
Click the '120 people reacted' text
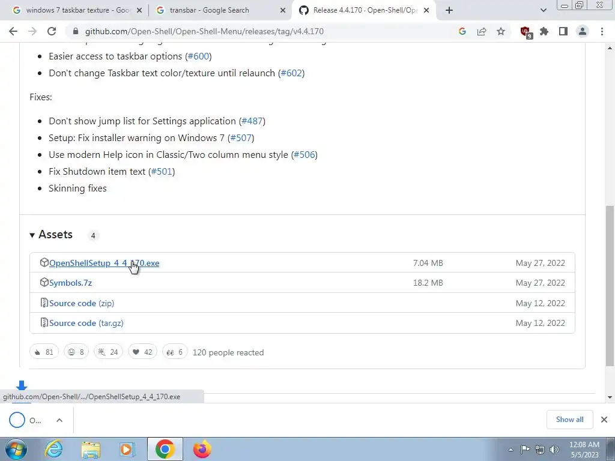point(228,352)
